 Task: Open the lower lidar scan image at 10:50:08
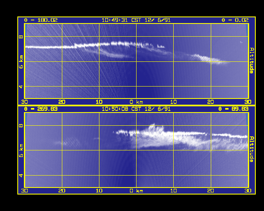coord(137,150)
